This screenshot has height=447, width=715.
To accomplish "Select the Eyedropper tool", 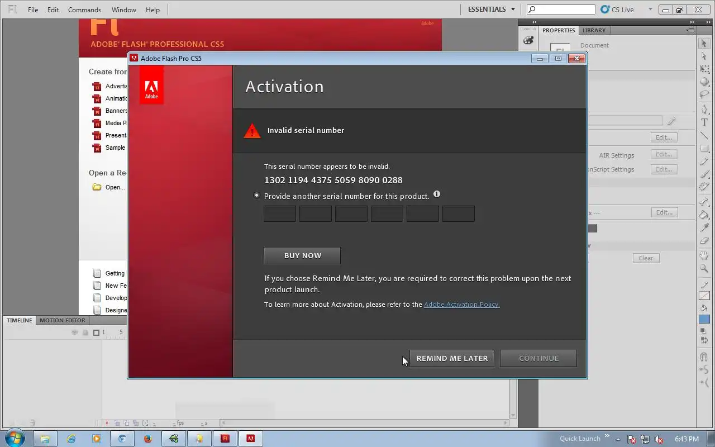I will tap(704, 228).
